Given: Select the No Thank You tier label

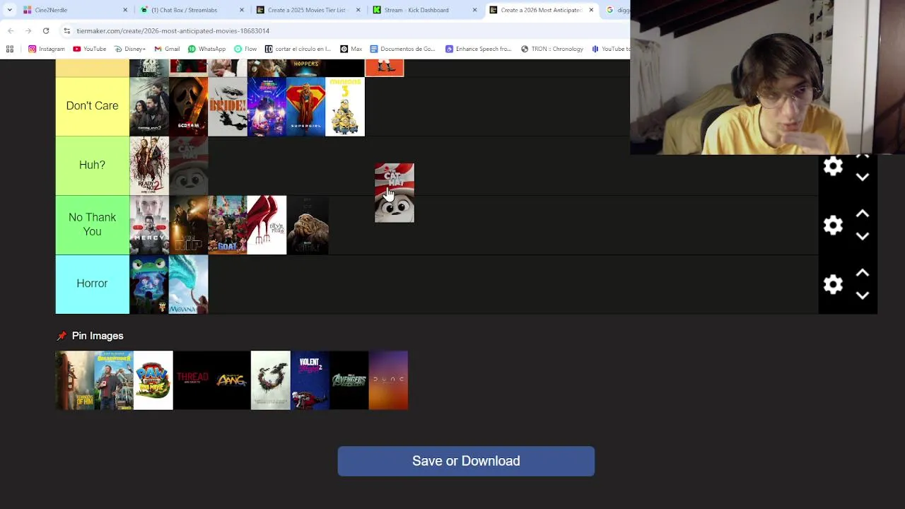Looking at the screenshot, I should pyautogui.click(x=92, y=225).
